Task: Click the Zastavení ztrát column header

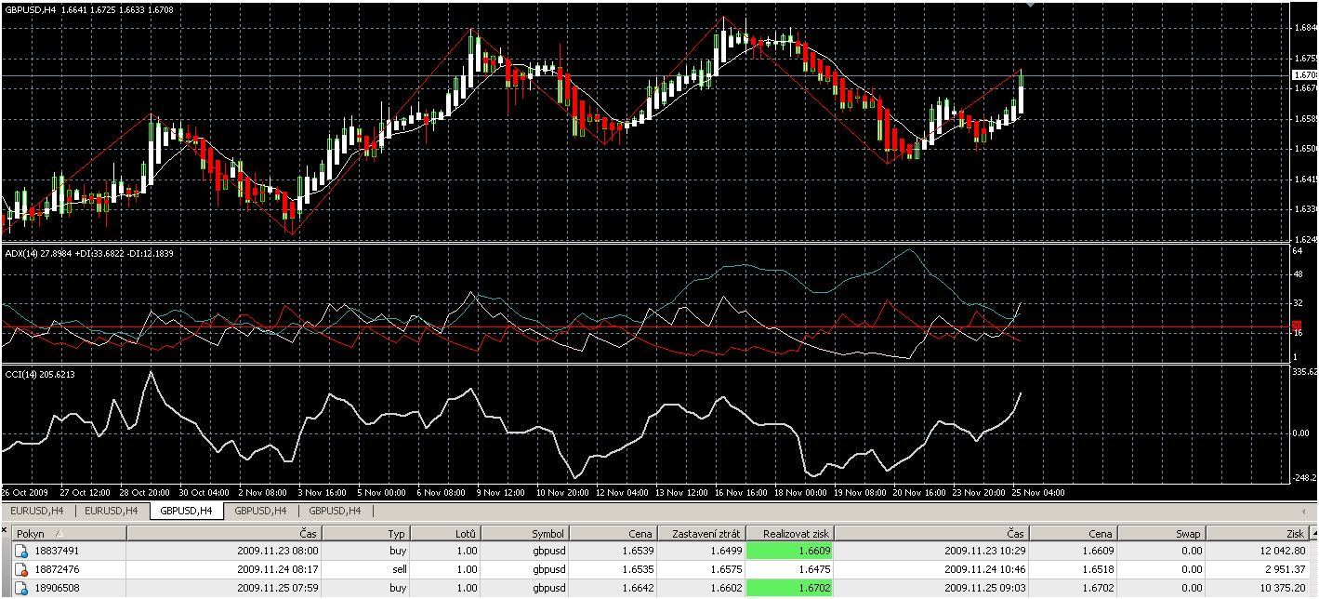Action: click(x=700, y=534)
